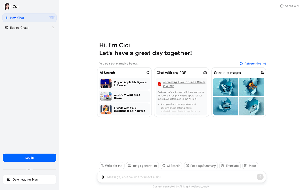Click the plus icon next to New Chat
Screen dimensions: 304x190
pyautogui.click(x=7, y=18)
